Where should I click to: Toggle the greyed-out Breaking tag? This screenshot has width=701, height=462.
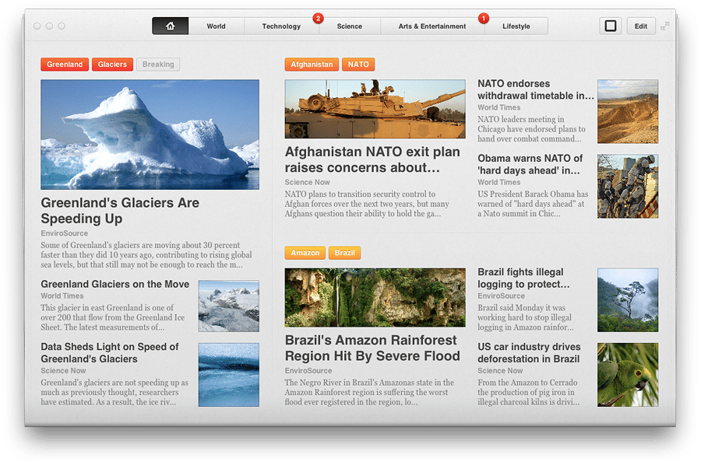coord(158,65)
